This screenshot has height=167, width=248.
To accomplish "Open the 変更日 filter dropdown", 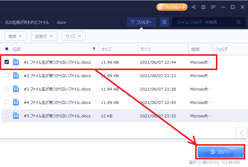I will pos(44,36).
